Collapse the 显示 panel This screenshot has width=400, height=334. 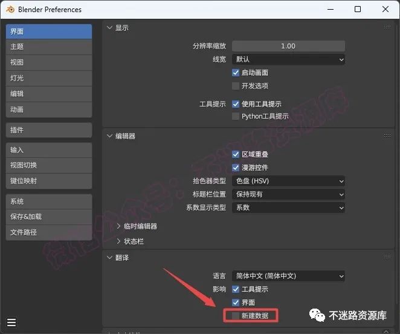[x=110, y=28]
